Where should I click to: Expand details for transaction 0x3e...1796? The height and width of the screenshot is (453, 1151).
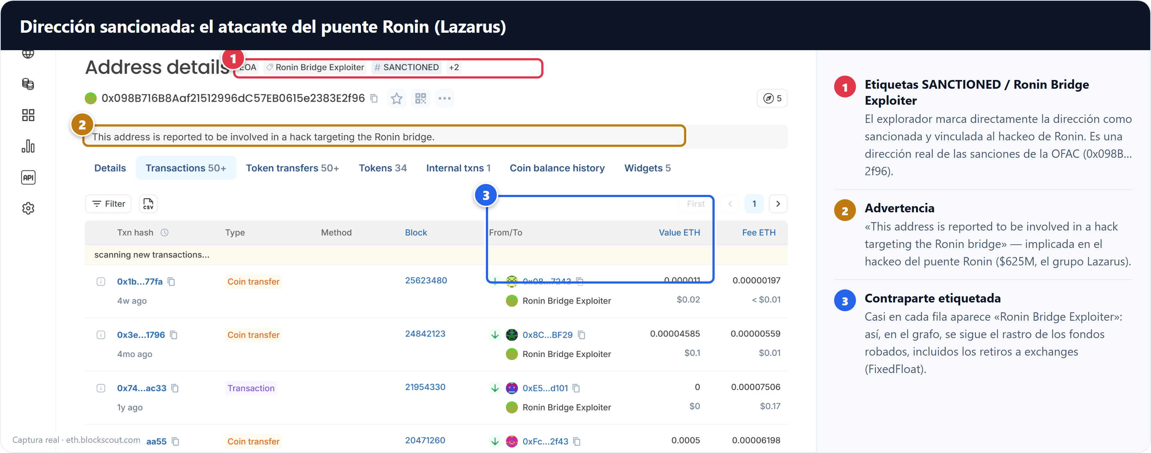point(101,335)
